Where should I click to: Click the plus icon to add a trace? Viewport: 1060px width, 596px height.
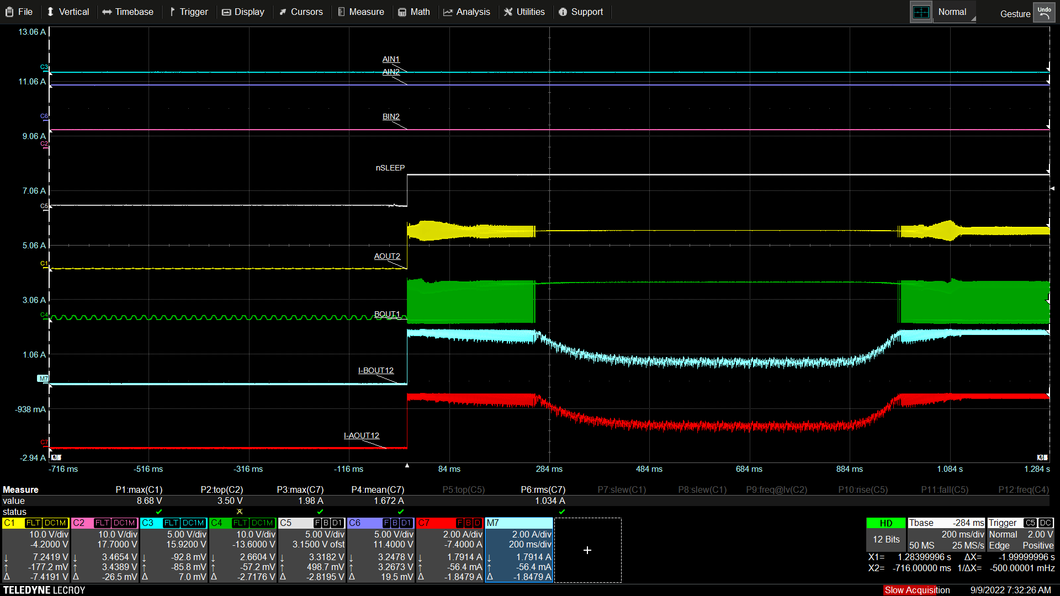[587, 550]
